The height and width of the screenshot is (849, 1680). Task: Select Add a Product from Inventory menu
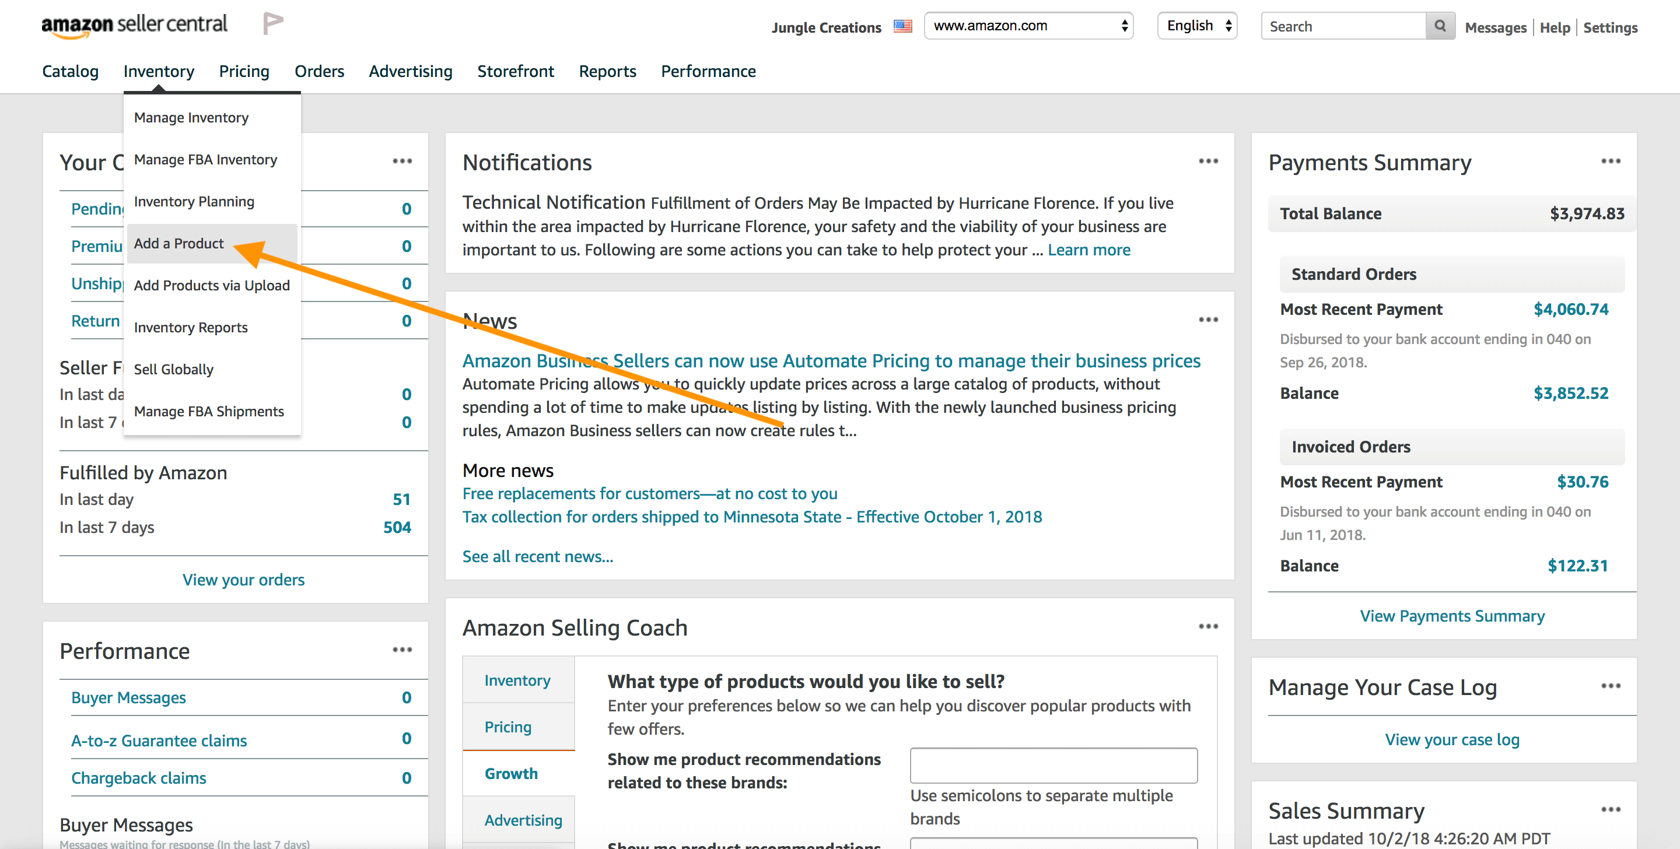click(178, 244)
